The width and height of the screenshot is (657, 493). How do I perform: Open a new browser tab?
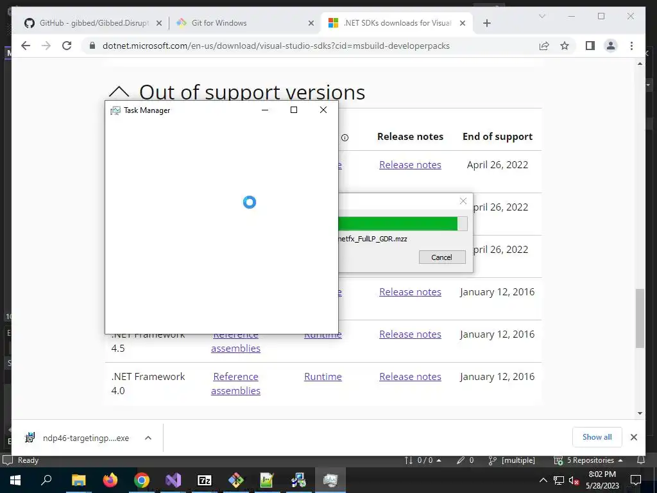click(x=486, y=23)
